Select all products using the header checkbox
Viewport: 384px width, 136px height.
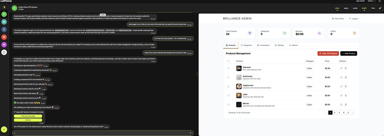[228, 61]
